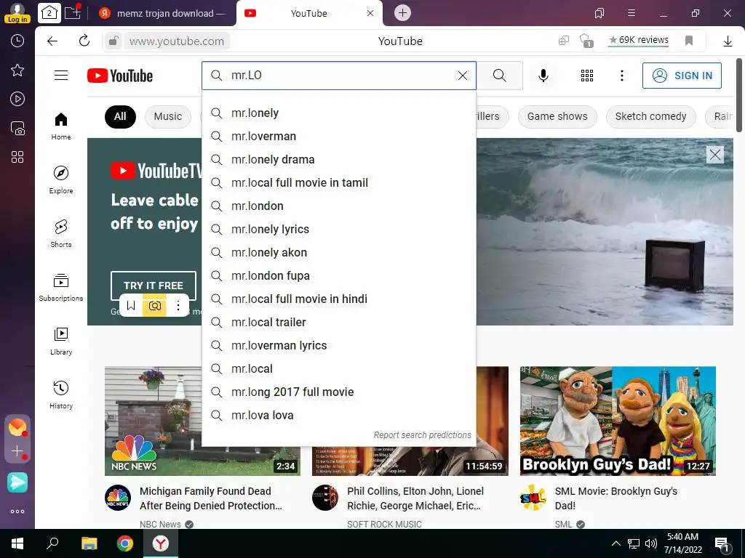
Task: Open the browser main menu icon
Action: [631, 13]
